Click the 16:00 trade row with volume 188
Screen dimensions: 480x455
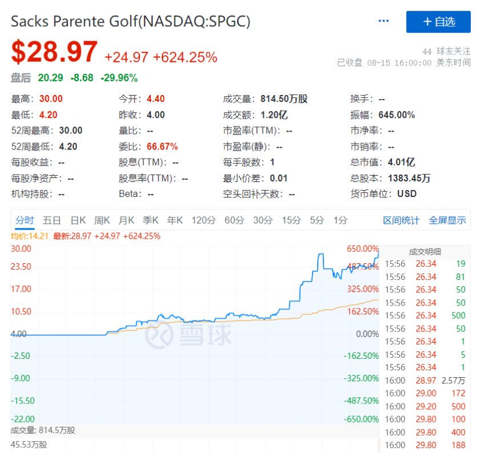point(425,445)
